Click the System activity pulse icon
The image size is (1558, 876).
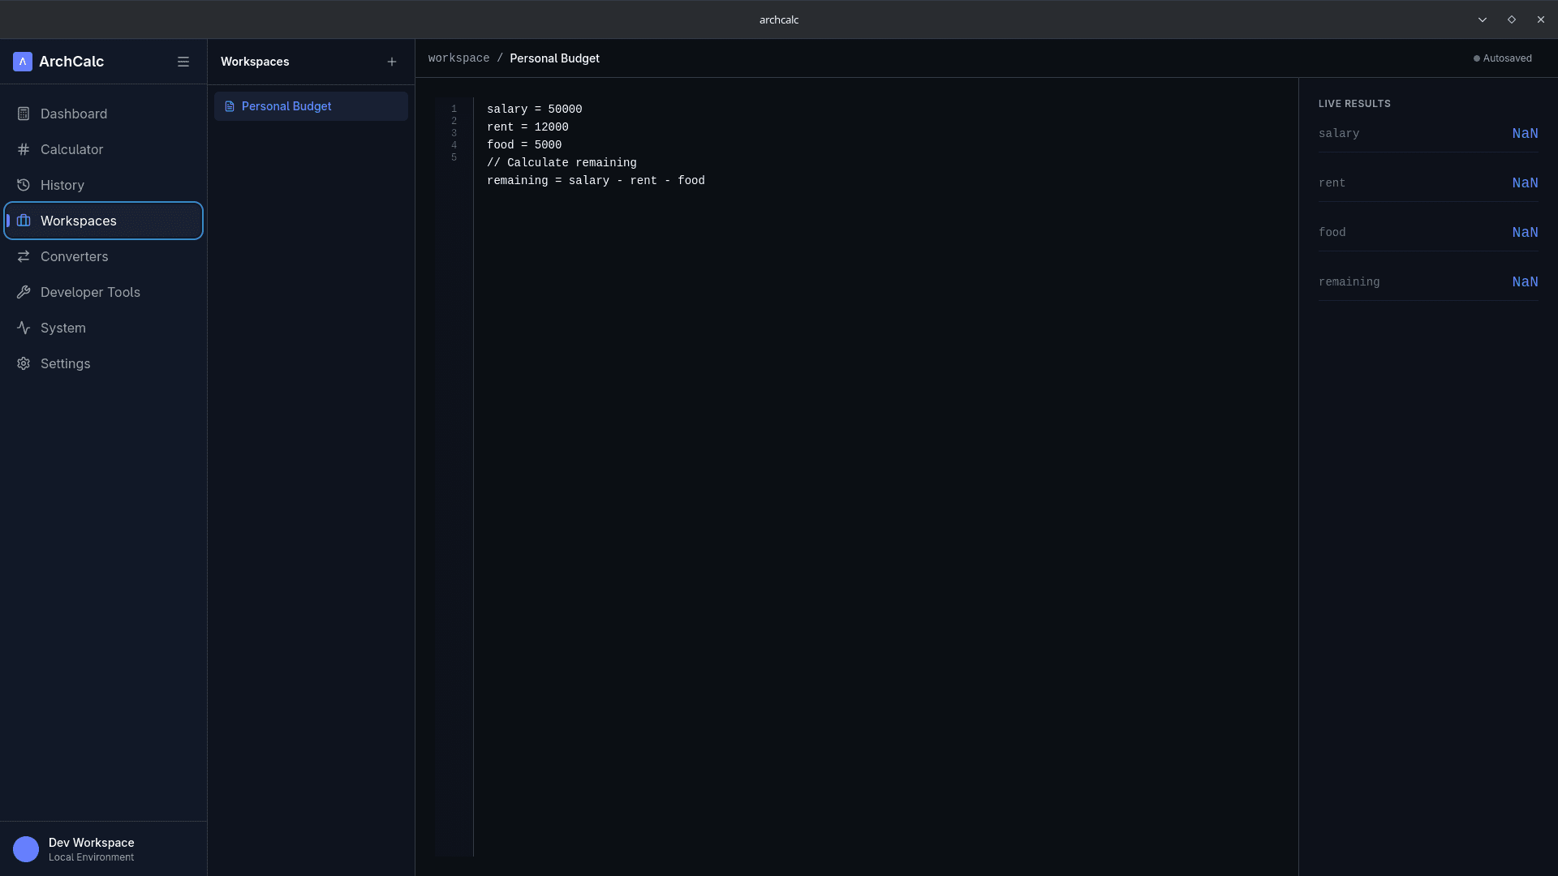click(x=24, y=328)
